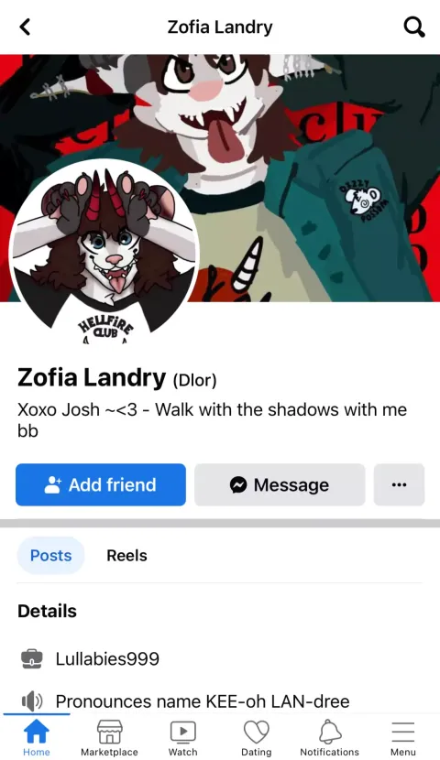The height and width of the screenshot is (760, 440).
Task: Tap the back arrow icon
Action: (x=26, y=27)
